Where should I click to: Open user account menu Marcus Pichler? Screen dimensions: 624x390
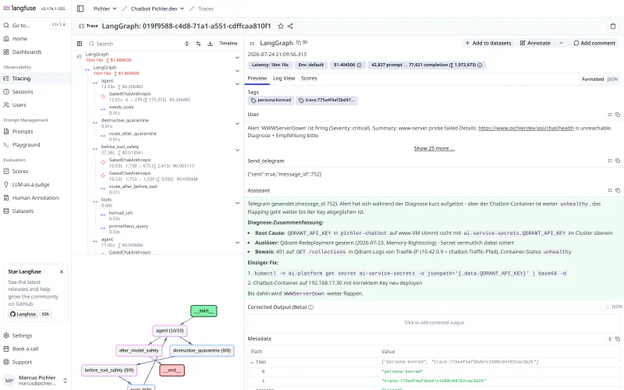(x=35, y=381)
